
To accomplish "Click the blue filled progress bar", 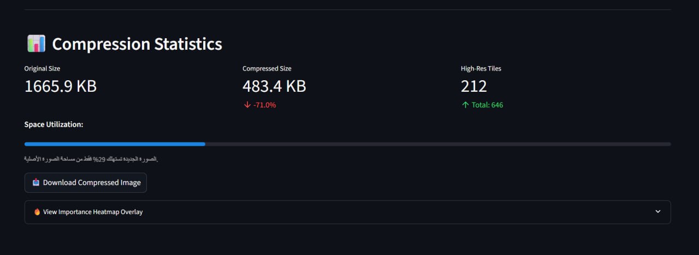I will (x=115, y=144).
